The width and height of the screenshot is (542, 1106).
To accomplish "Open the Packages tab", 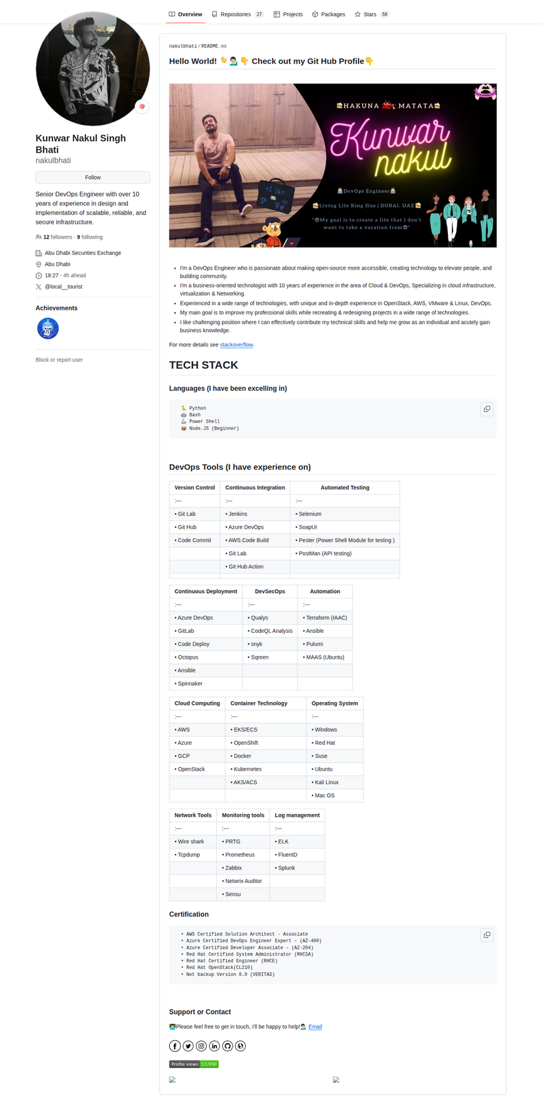I will (x=329, y=14).
